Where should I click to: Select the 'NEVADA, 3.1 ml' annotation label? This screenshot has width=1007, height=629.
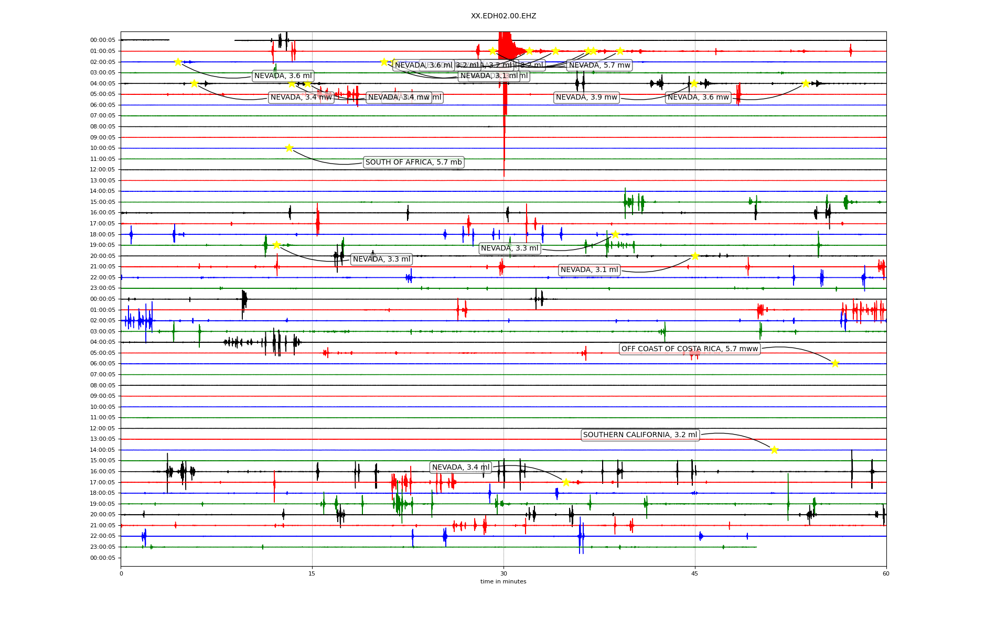[589, 270]
